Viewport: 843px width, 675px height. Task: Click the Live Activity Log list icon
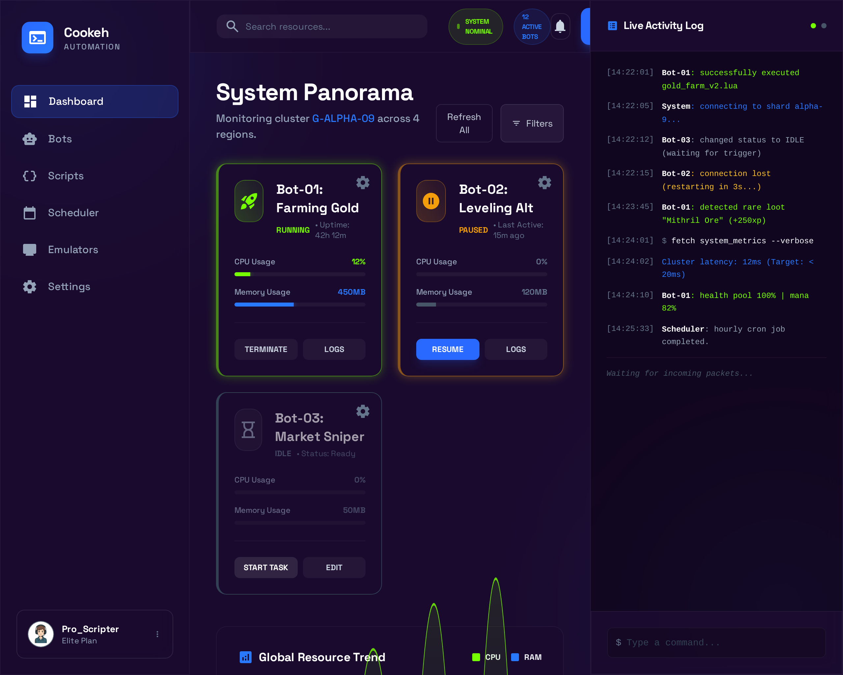point(612,26)
